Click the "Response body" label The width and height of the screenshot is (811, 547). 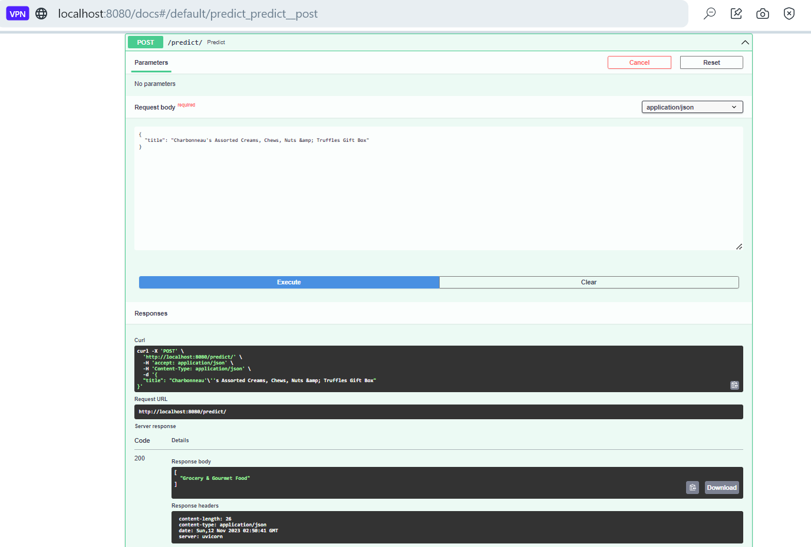point(191,462)
